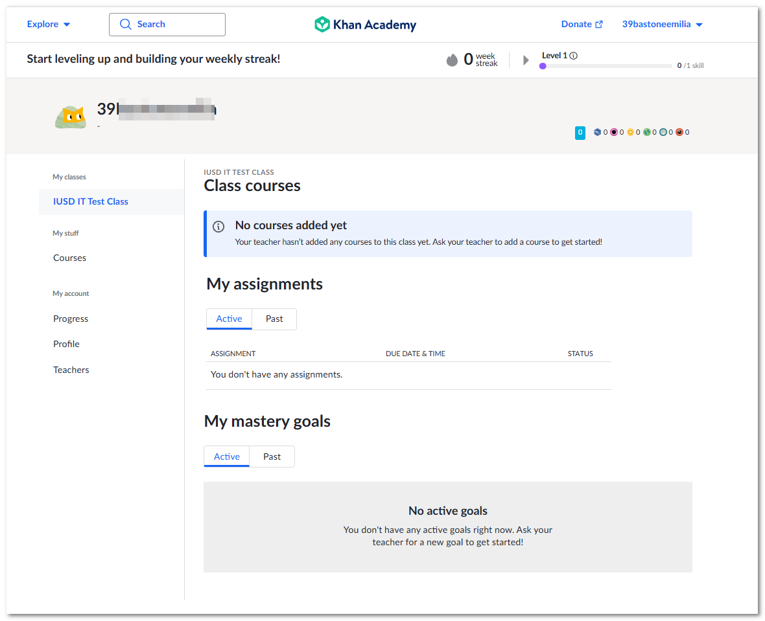
Task: Click the DUE DATE & TIME column header
Action: (416, 354)
